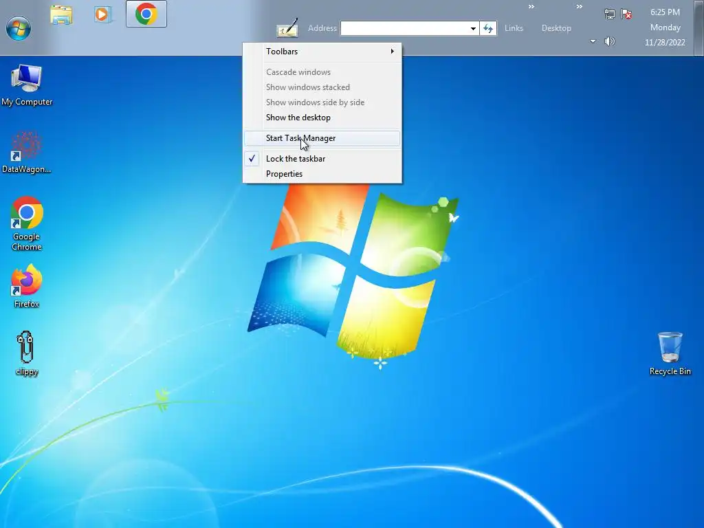Expand the Address bar dropdown arrow

click(x=473, y=28)
